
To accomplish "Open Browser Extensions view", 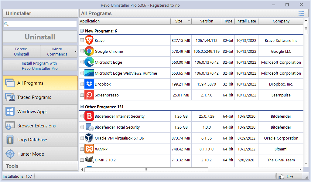I will (40, 126).
